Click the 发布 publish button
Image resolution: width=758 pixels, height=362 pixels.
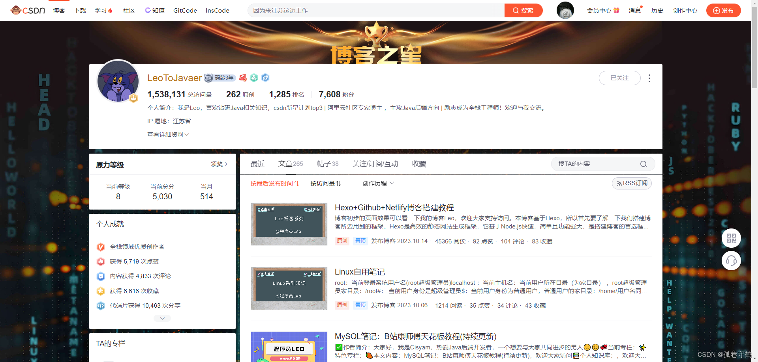point(723,10)
